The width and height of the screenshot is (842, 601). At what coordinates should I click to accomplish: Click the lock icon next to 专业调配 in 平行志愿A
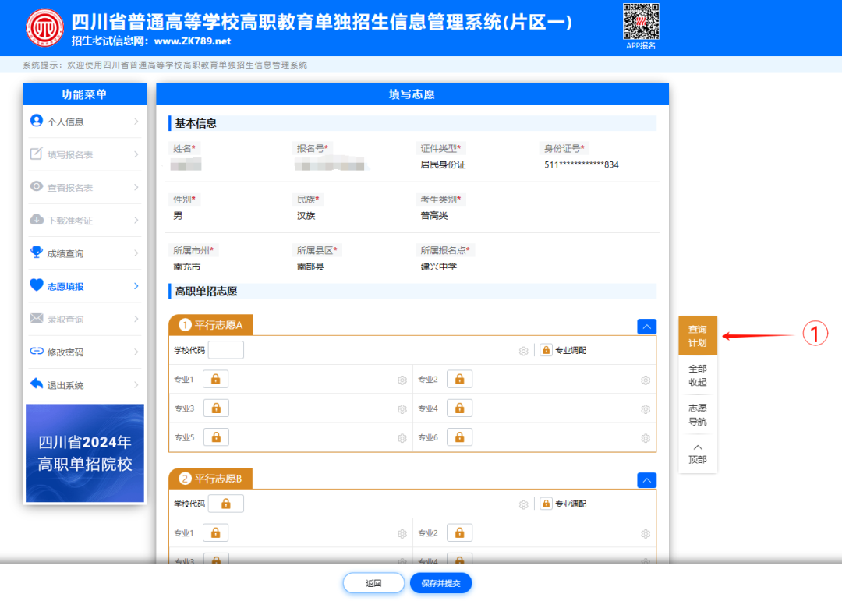(546, 351)
